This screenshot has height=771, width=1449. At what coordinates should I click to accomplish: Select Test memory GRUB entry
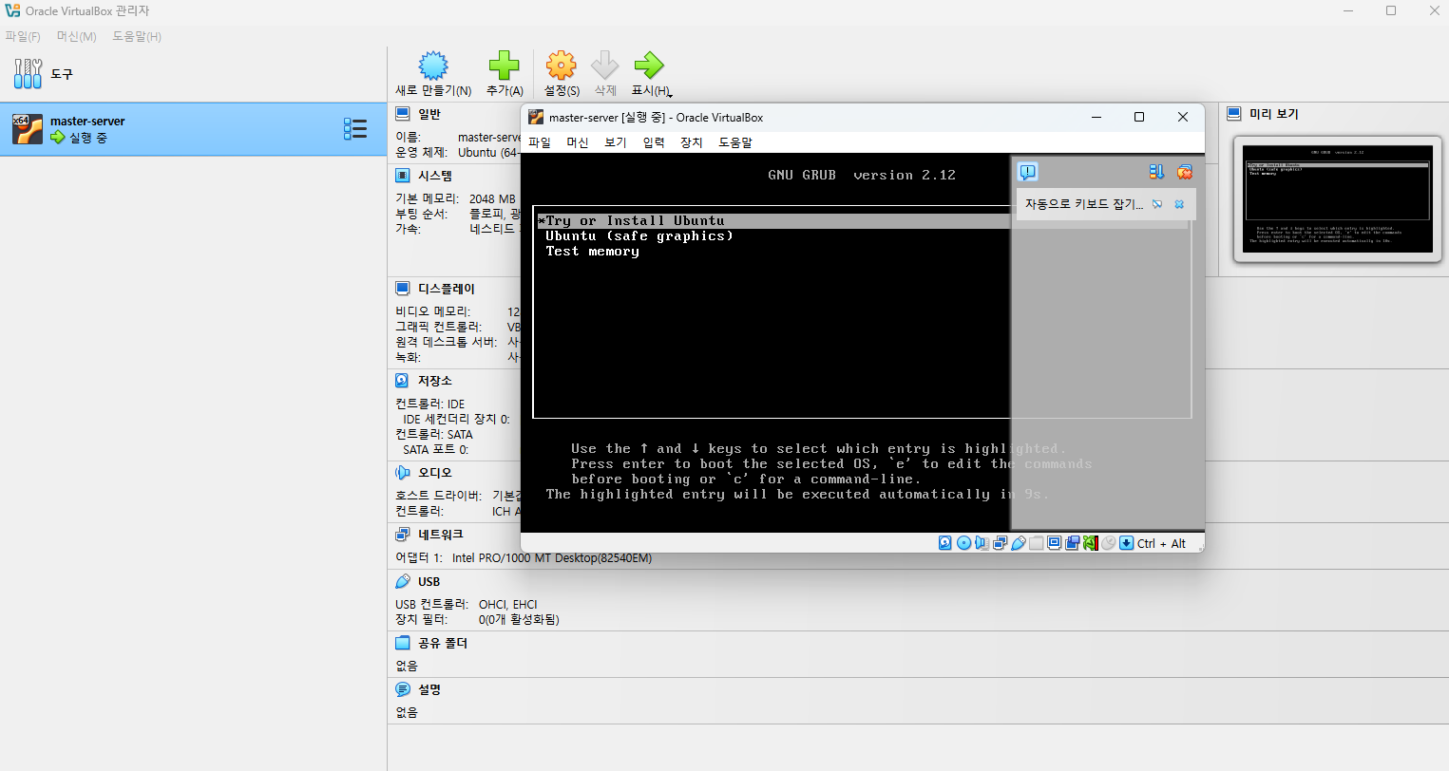coord(592,252)
